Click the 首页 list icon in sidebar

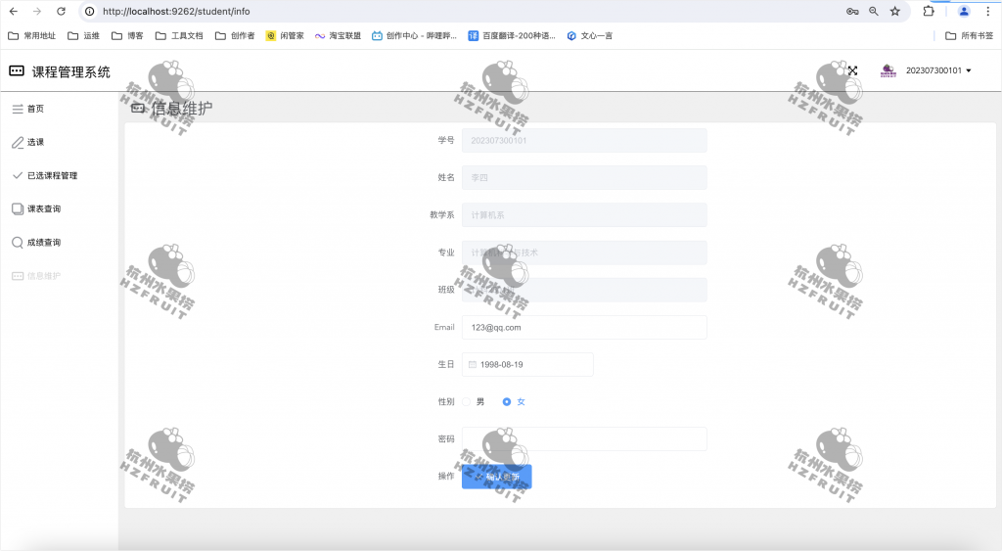point(18,110)
